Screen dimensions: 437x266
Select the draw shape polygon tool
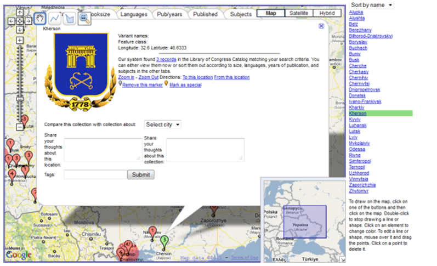[x=70, y=19]
